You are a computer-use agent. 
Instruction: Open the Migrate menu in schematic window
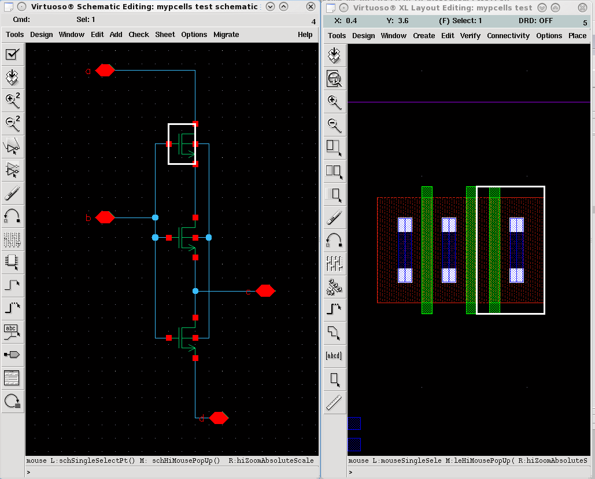click(226, 35)
